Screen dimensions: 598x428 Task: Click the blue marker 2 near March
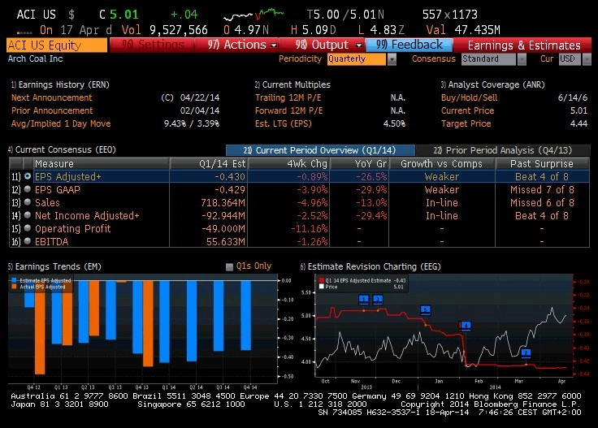tap(526, 353)
